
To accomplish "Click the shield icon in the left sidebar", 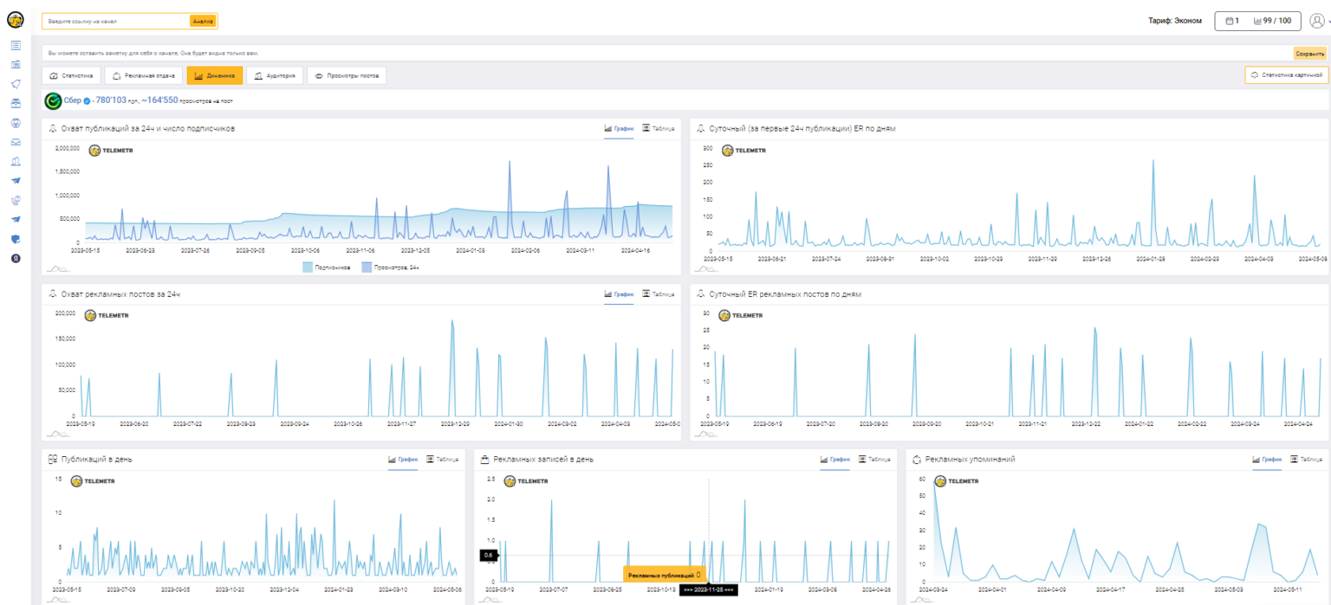I will (16, 239).
